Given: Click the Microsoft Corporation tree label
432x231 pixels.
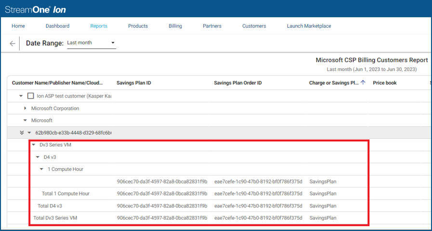Looking at the screenshot, I should click(x=55, y=108).
